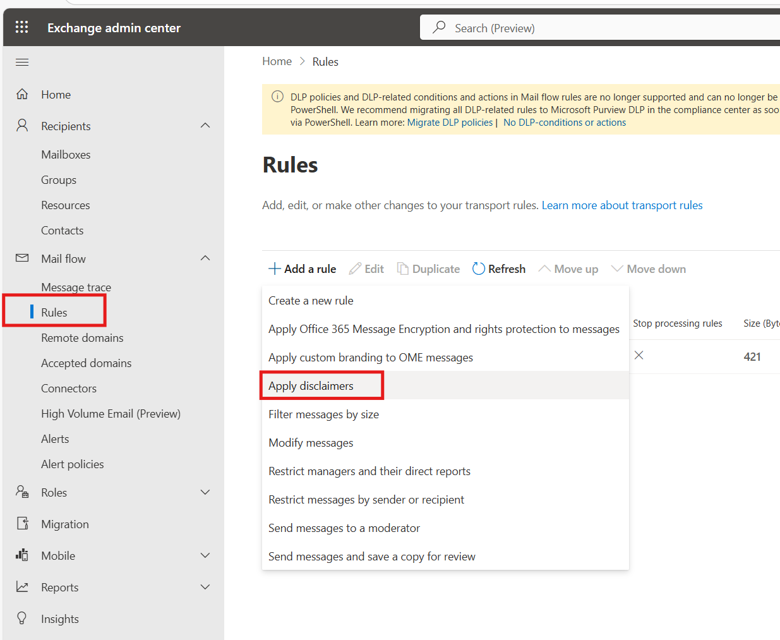Open the Migrate DLP policies link
780x640 pixels.
(450, 123)
